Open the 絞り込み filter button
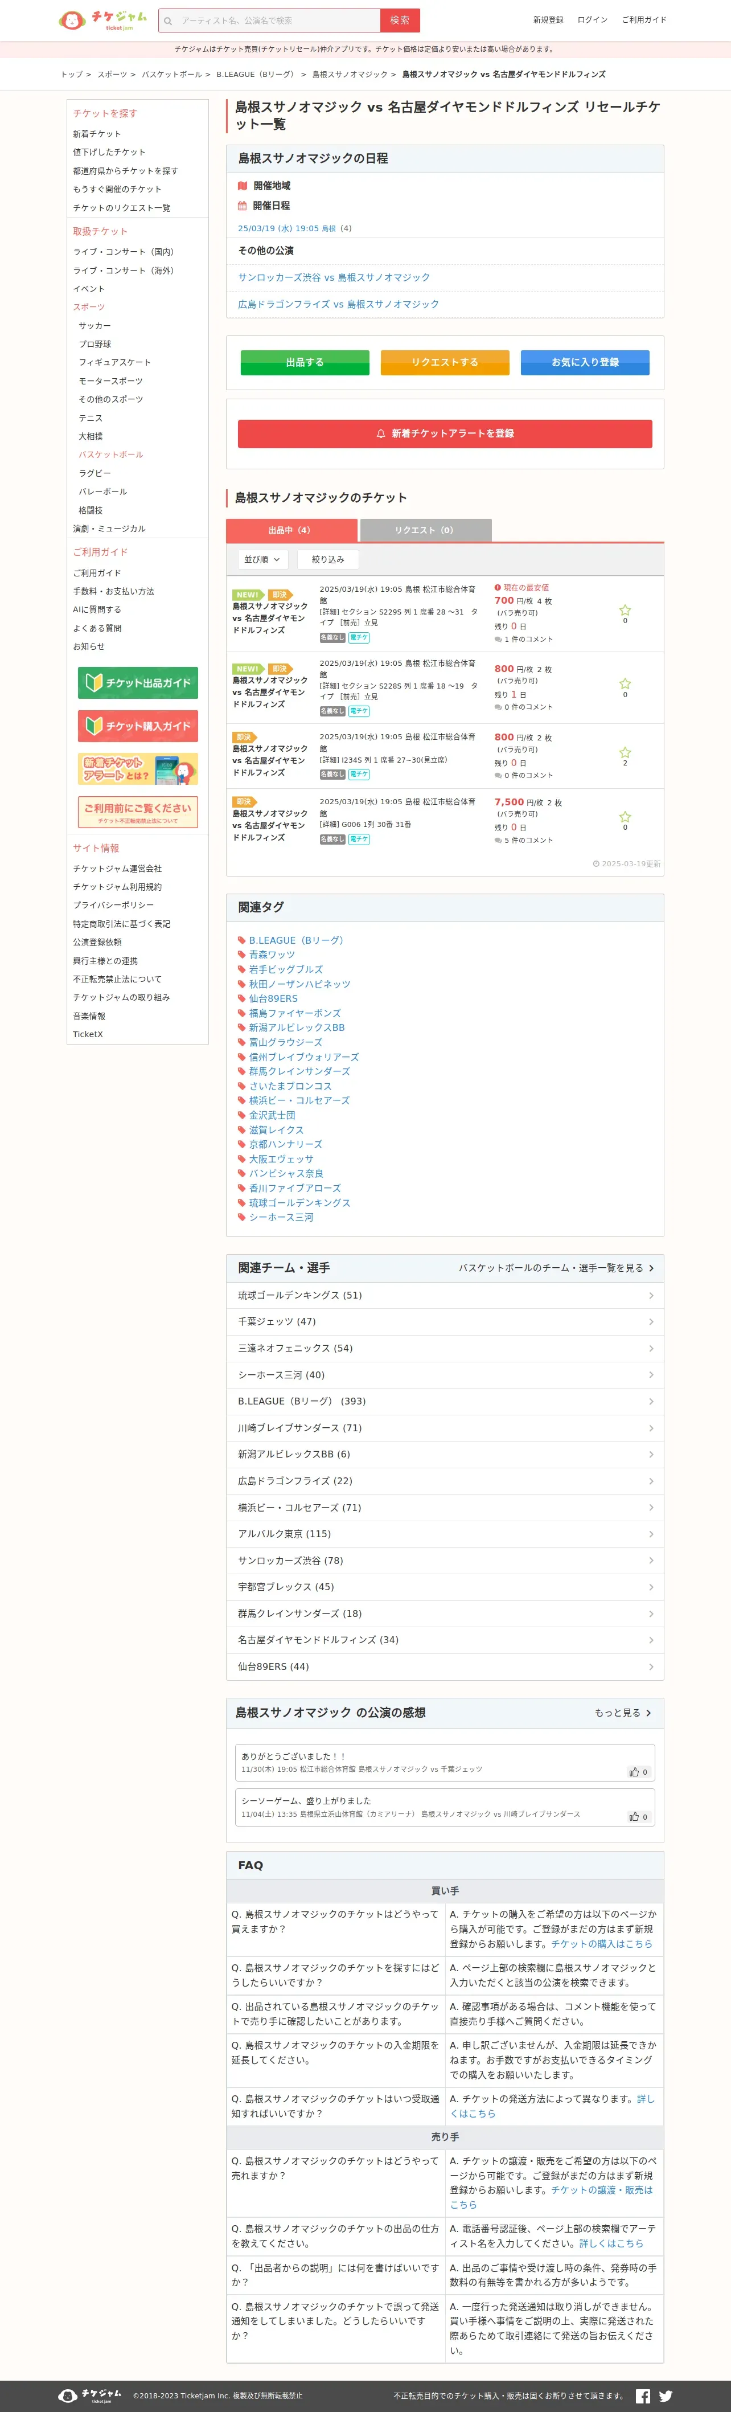This screenshot has width=731, height=2412. point(327,559)
